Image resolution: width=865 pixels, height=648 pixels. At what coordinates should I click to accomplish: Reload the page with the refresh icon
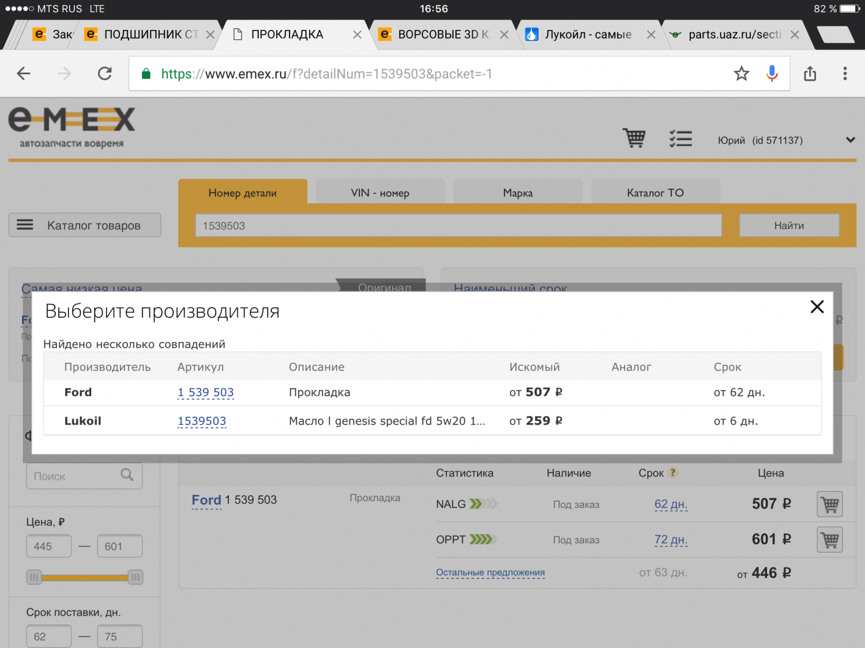pyautogui.click(x=105, y=74)
